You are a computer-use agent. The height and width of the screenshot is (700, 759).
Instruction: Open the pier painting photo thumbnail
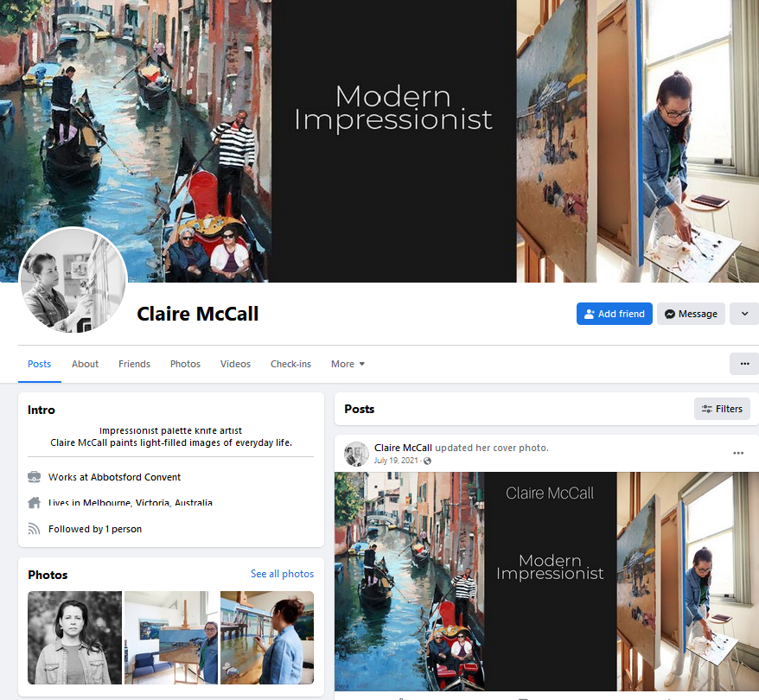[267, 638]
